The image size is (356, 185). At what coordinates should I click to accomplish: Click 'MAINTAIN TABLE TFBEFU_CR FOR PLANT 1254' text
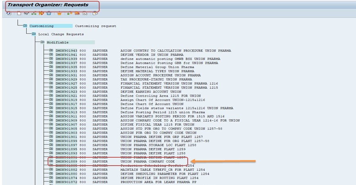(160, 170)
